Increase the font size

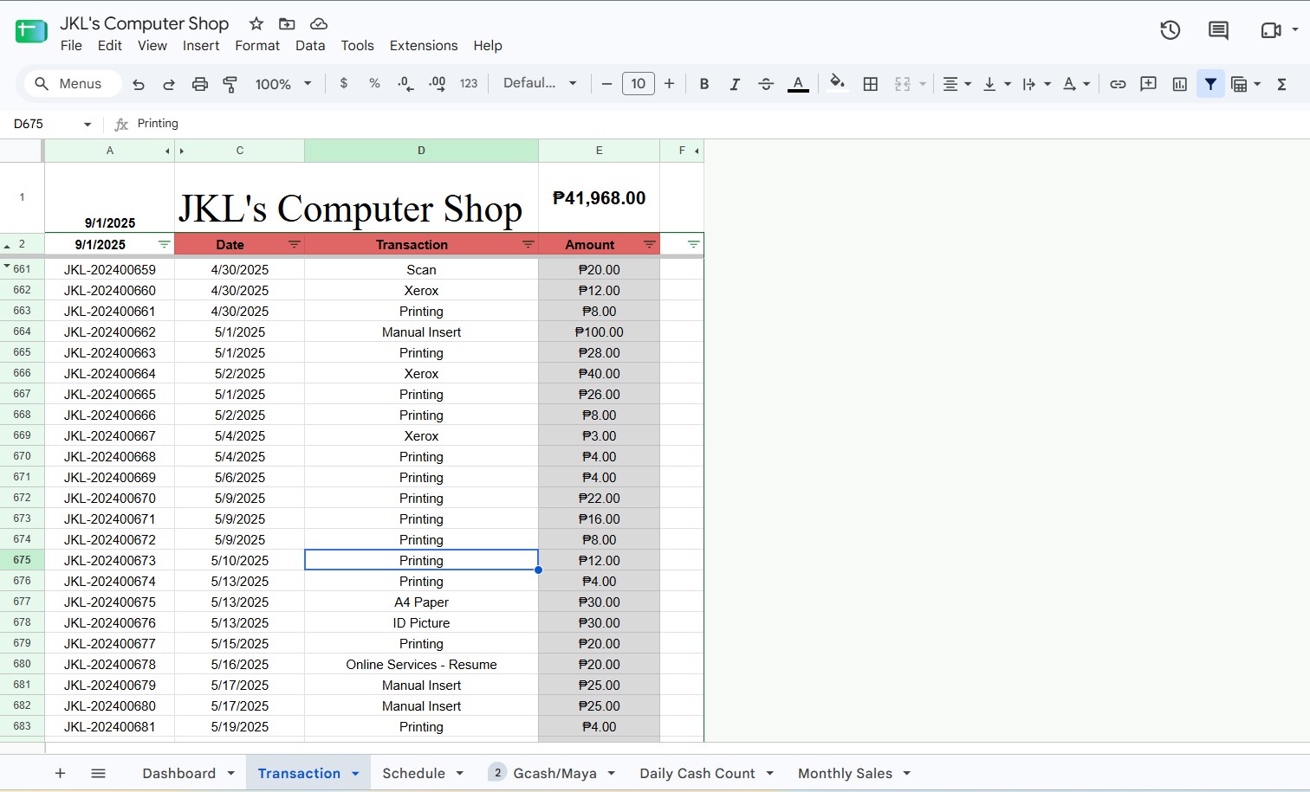[669, 84]
